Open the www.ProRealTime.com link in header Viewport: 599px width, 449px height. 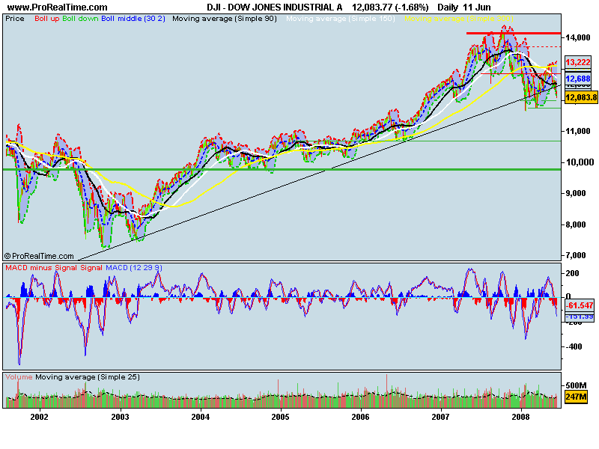point(58,7)
